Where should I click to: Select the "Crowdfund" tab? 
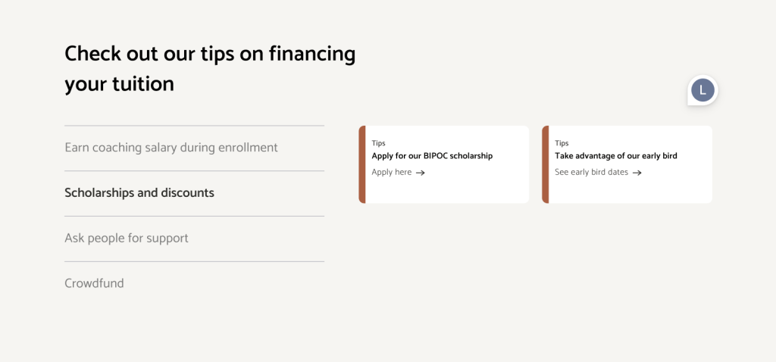94,284
